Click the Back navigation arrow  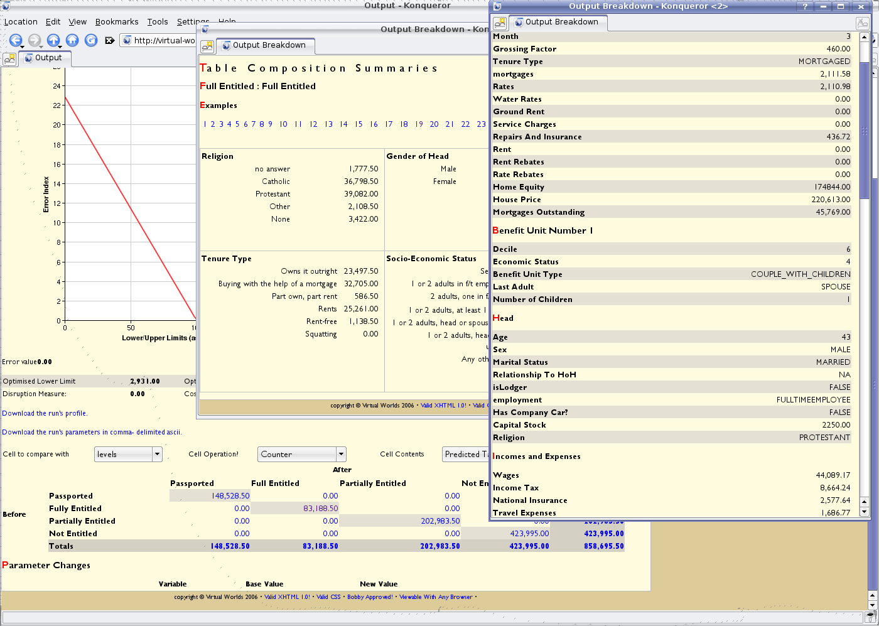pyautogui.click(x=16, y=40)
